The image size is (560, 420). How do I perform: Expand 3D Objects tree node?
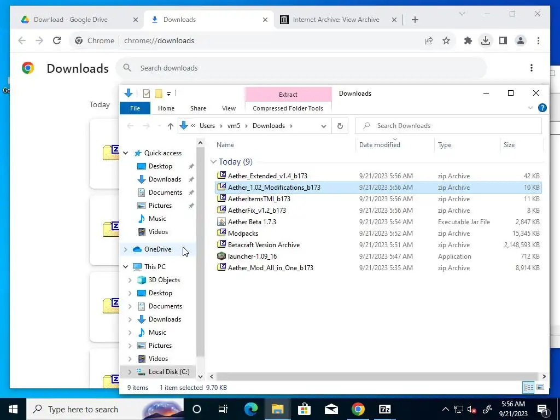[x=130, y=280]
